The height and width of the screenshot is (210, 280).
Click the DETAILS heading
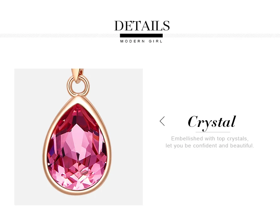coord(142,26)
